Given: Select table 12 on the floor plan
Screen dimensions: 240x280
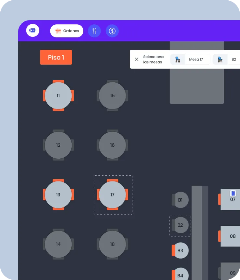Looking at the screenshot, I should tap(58, 145).
